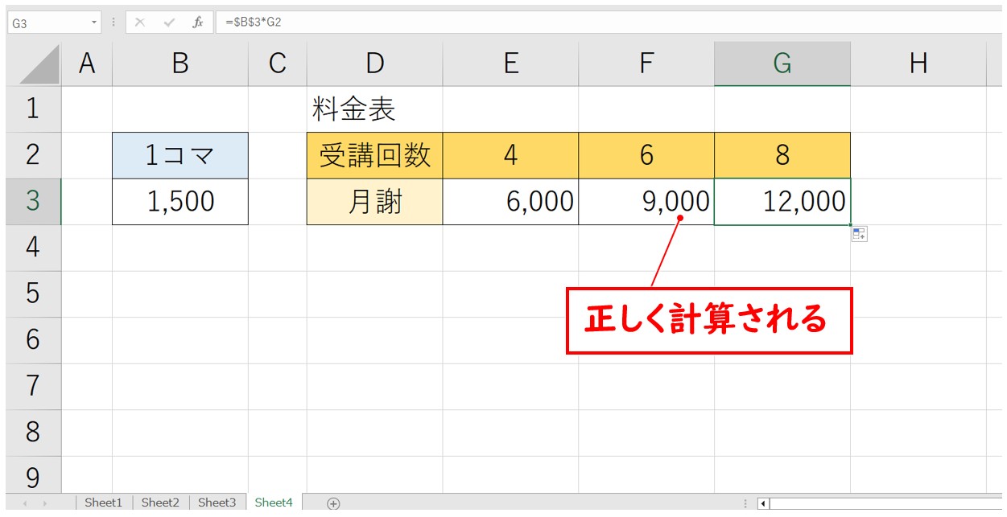Select row 8 header
The image size is (1007, 517).
pyautogui.click(x=33, y=433)
